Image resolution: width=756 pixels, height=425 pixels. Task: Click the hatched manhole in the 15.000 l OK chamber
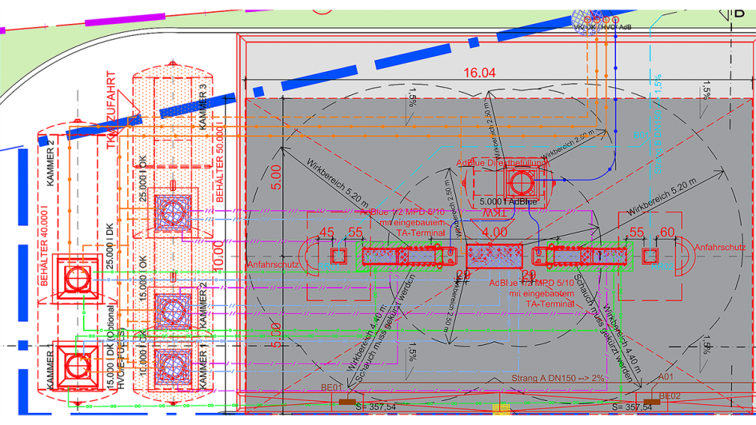tap(173, 312)
